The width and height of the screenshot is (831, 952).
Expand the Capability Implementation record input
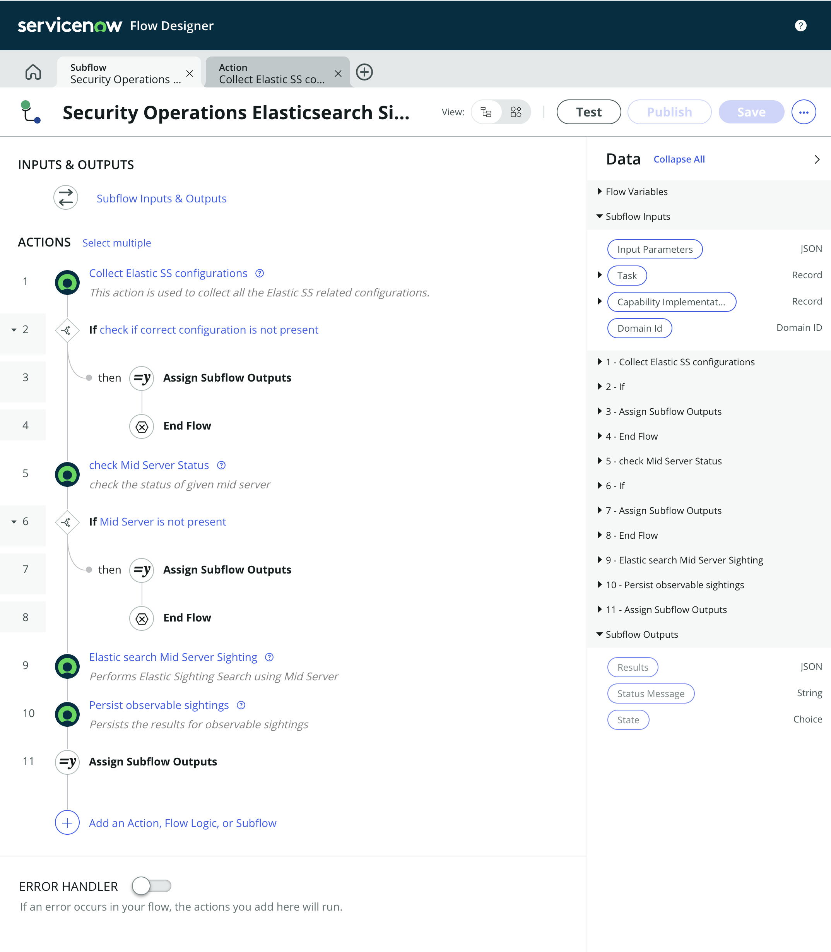600,301
